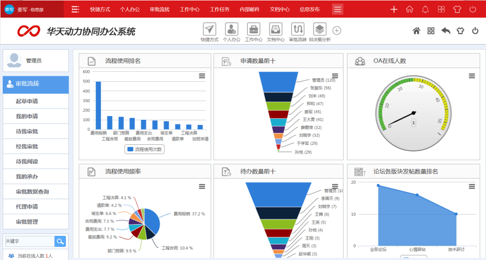Image resolution: width=486 pixels, height=260 pixels.
Task: Click the notification bell in the red bar
Action: click(x=425, y=9)
